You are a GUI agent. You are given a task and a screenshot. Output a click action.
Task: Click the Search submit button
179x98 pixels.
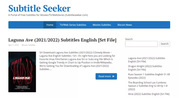(165, 44)
